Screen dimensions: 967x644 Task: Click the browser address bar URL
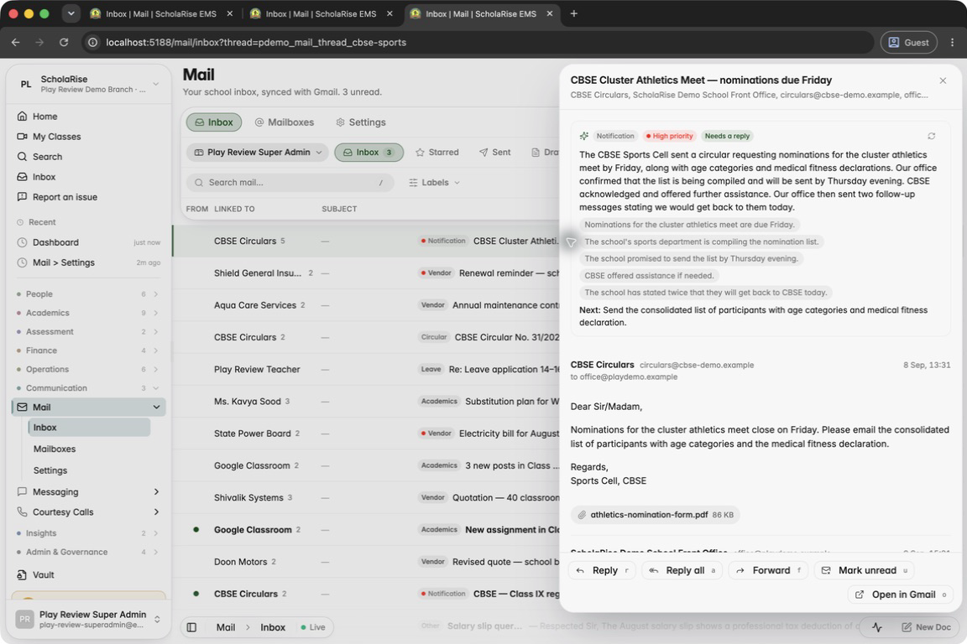256,43
